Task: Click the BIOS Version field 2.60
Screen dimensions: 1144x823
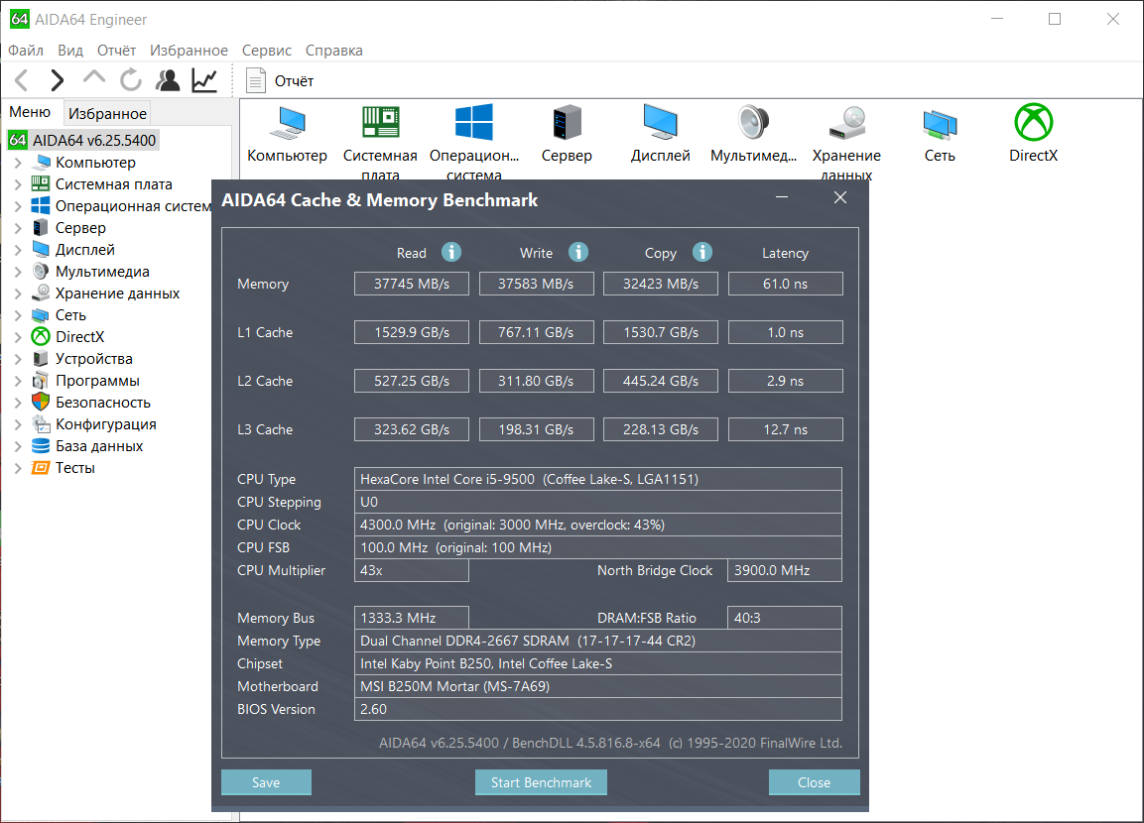Action: click(598, 709)
